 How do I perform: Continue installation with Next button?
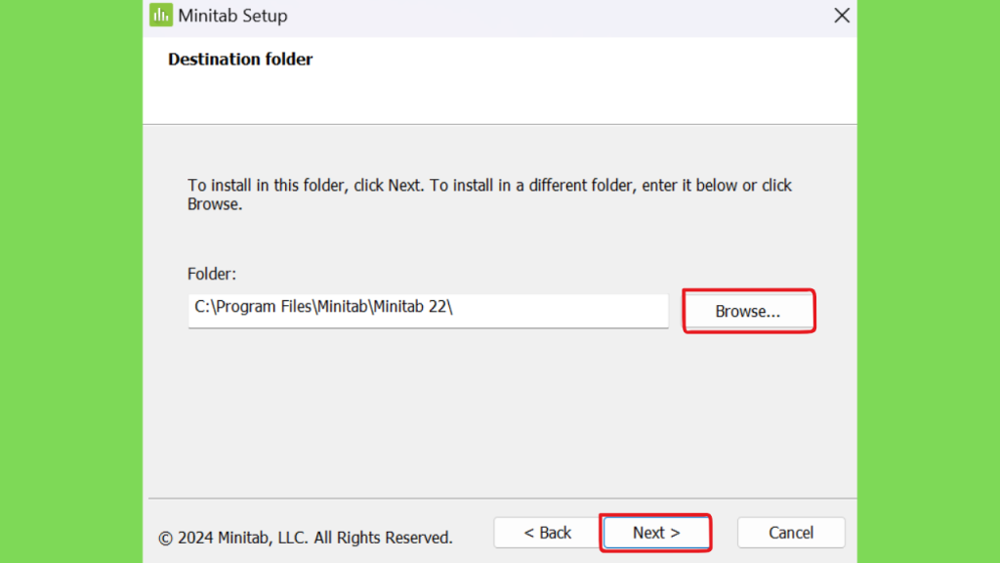click(655, 533)
